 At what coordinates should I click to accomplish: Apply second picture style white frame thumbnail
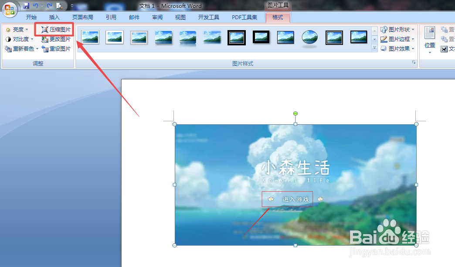click(115, 37)
